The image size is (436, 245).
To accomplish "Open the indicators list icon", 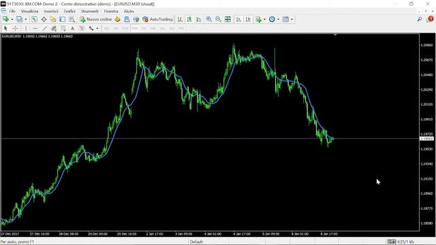I will pos(259,19).
